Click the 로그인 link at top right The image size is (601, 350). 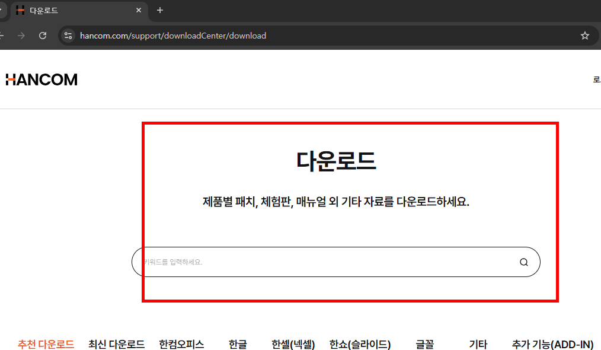point(597,79)
